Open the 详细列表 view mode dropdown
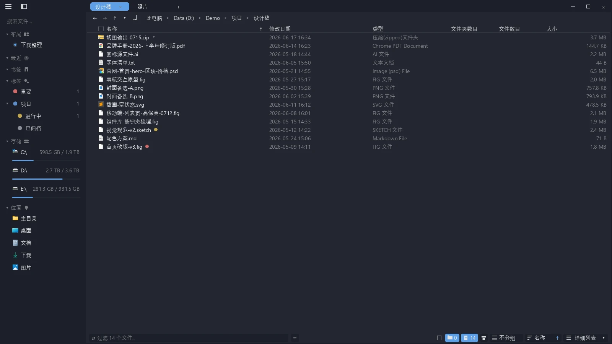612x344 pixels. 586,338
